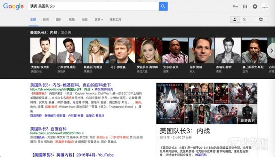Open the 查德维克·博斯曼 sitelink

55,116
